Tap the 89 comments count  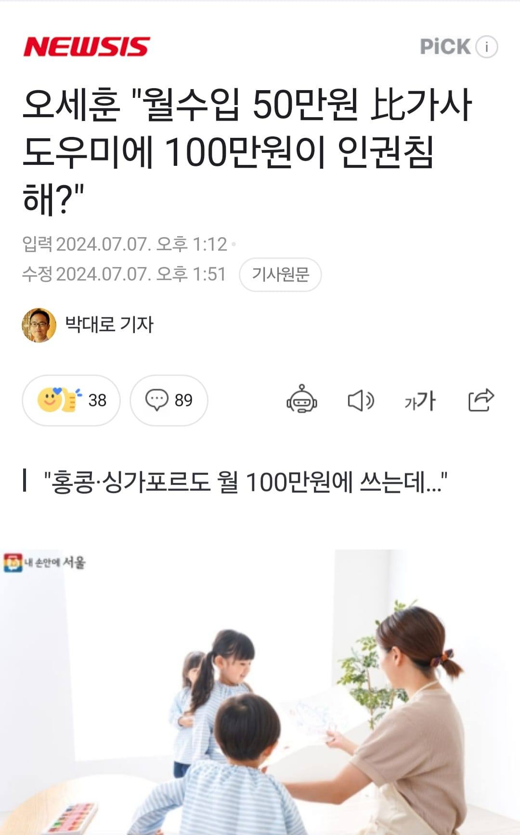pos(183,400)
